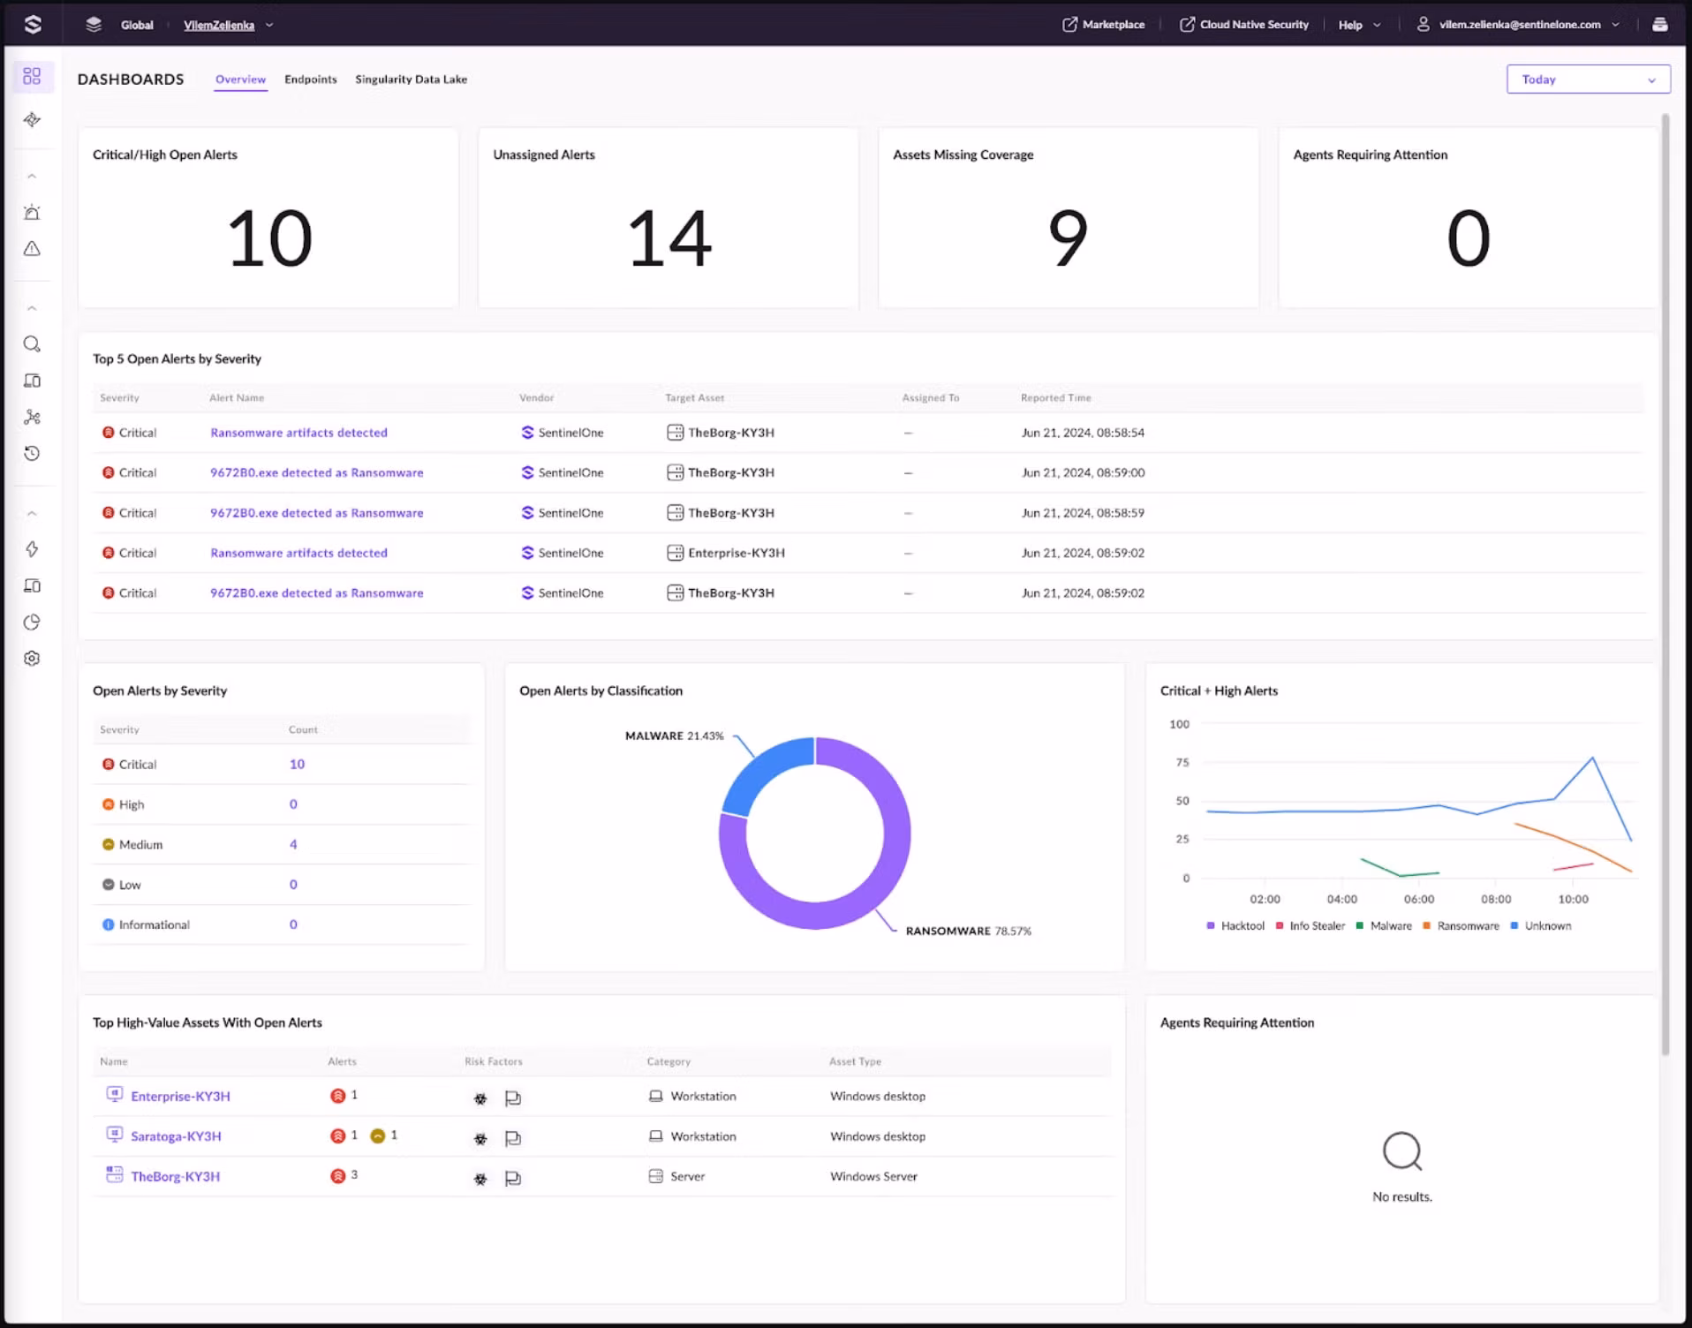Click the flag risk factor icon for Enterprise-KY3H
Image resolution: width=1692 pixels, height=1328 pixels.
512,1098
